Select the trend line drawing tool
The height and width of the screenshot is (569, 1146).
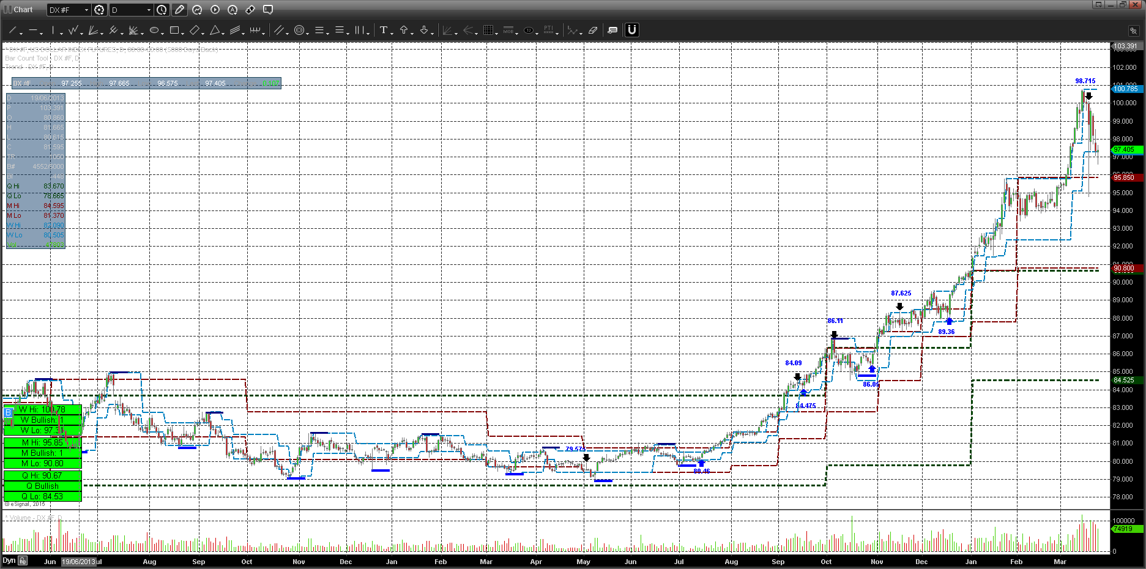tap(12, 30)
